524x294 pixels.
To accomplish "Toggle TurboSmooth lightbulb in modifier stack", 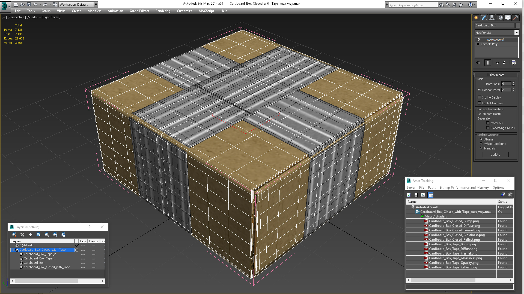I will tap(478, 40).
